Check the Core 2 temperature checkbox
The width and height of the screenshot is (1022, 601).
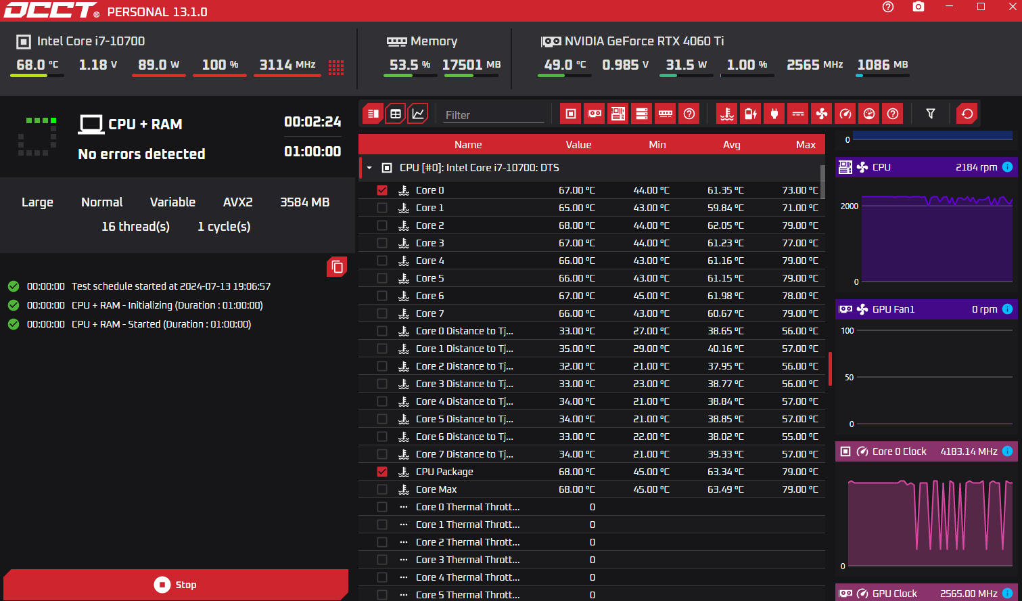pos(382,225)
